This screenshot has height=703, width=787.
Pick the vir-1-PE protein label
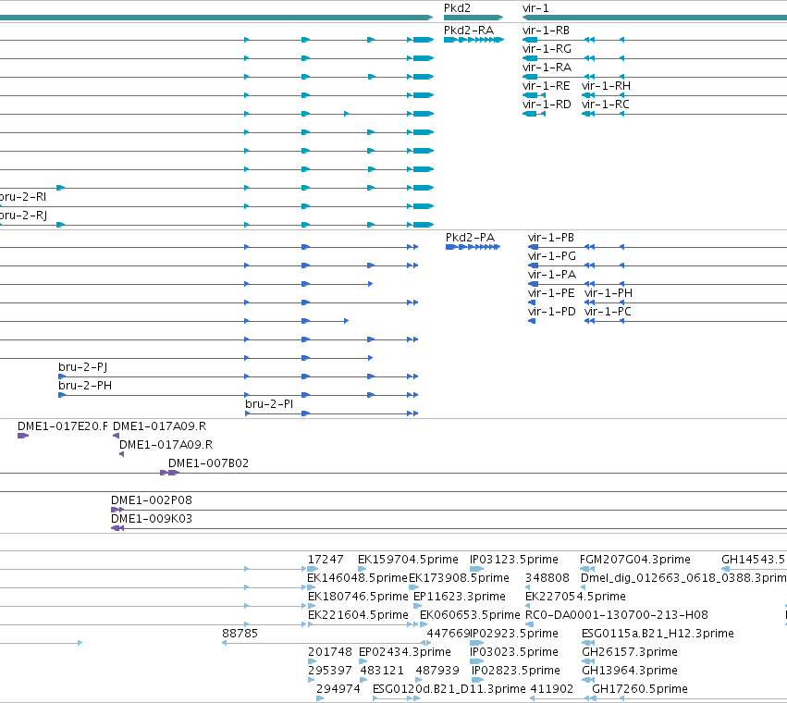(x=551, y=293)
